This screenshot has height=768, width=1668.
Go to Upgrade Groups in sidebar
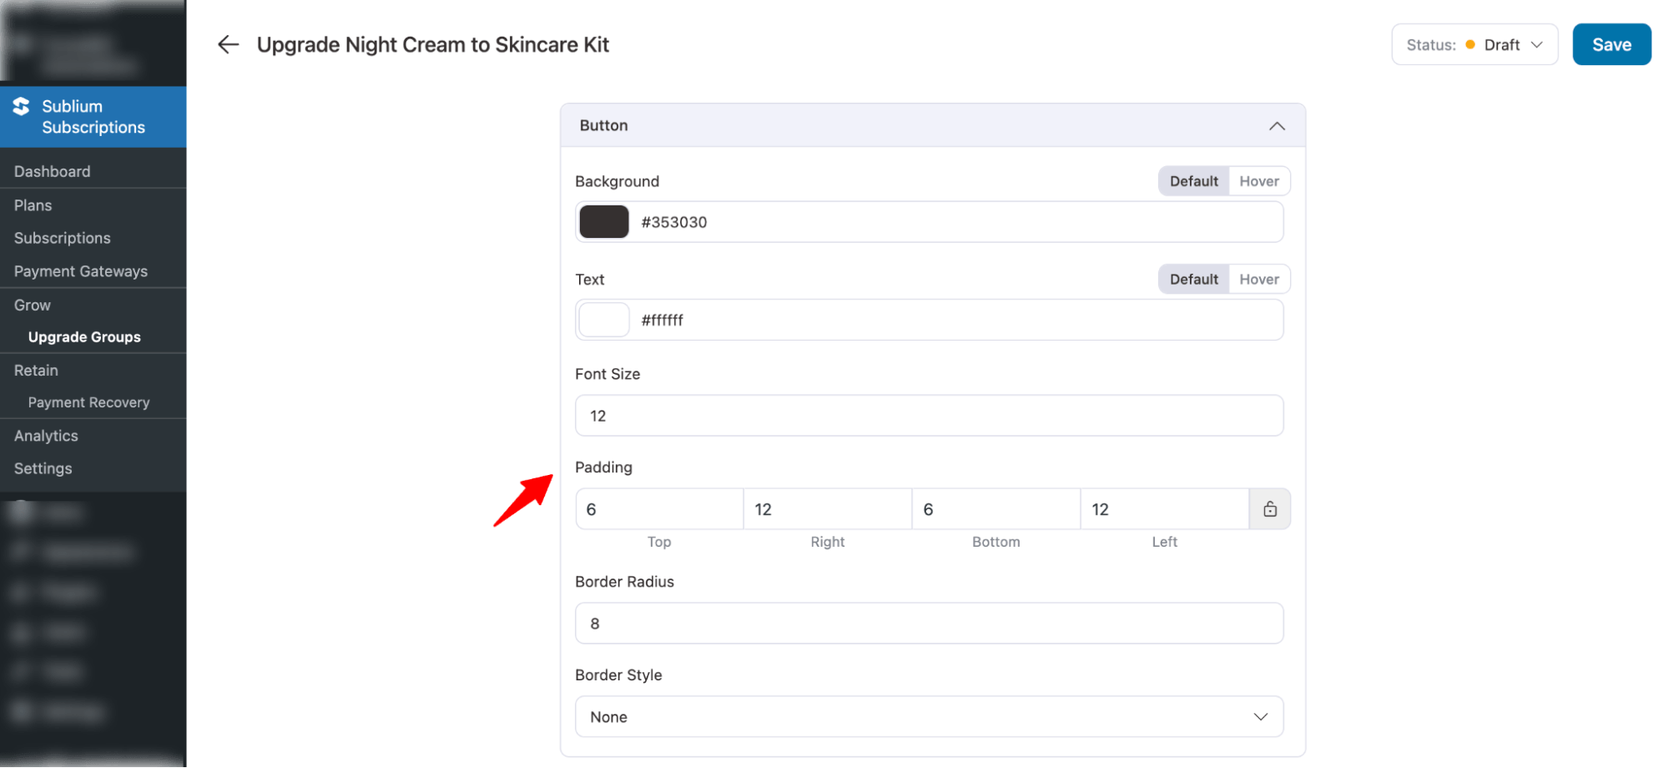pyautogui.click(x=84, y=337)
